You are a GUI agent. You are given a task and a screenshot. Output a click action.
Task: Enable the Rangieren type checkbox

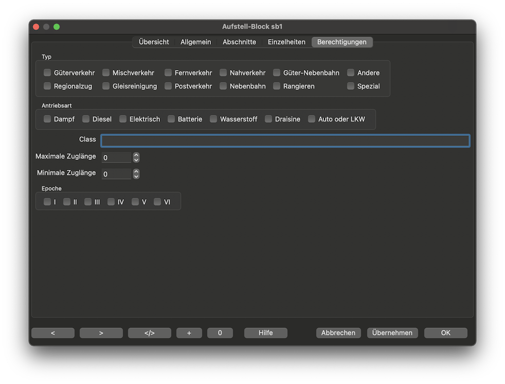pyautogui.click(x=277, y=86)
